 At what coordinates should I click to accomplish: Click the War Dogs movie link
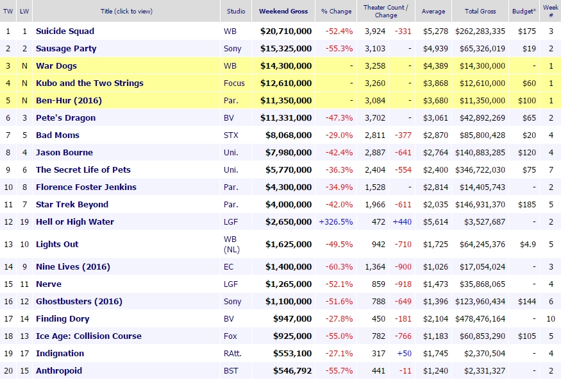pyautogui.click(x=56, y=66)
